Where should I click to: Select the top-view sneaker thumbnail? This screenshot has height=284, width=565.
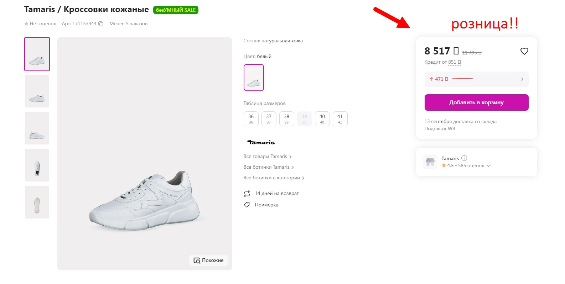(x=37, y=165)
